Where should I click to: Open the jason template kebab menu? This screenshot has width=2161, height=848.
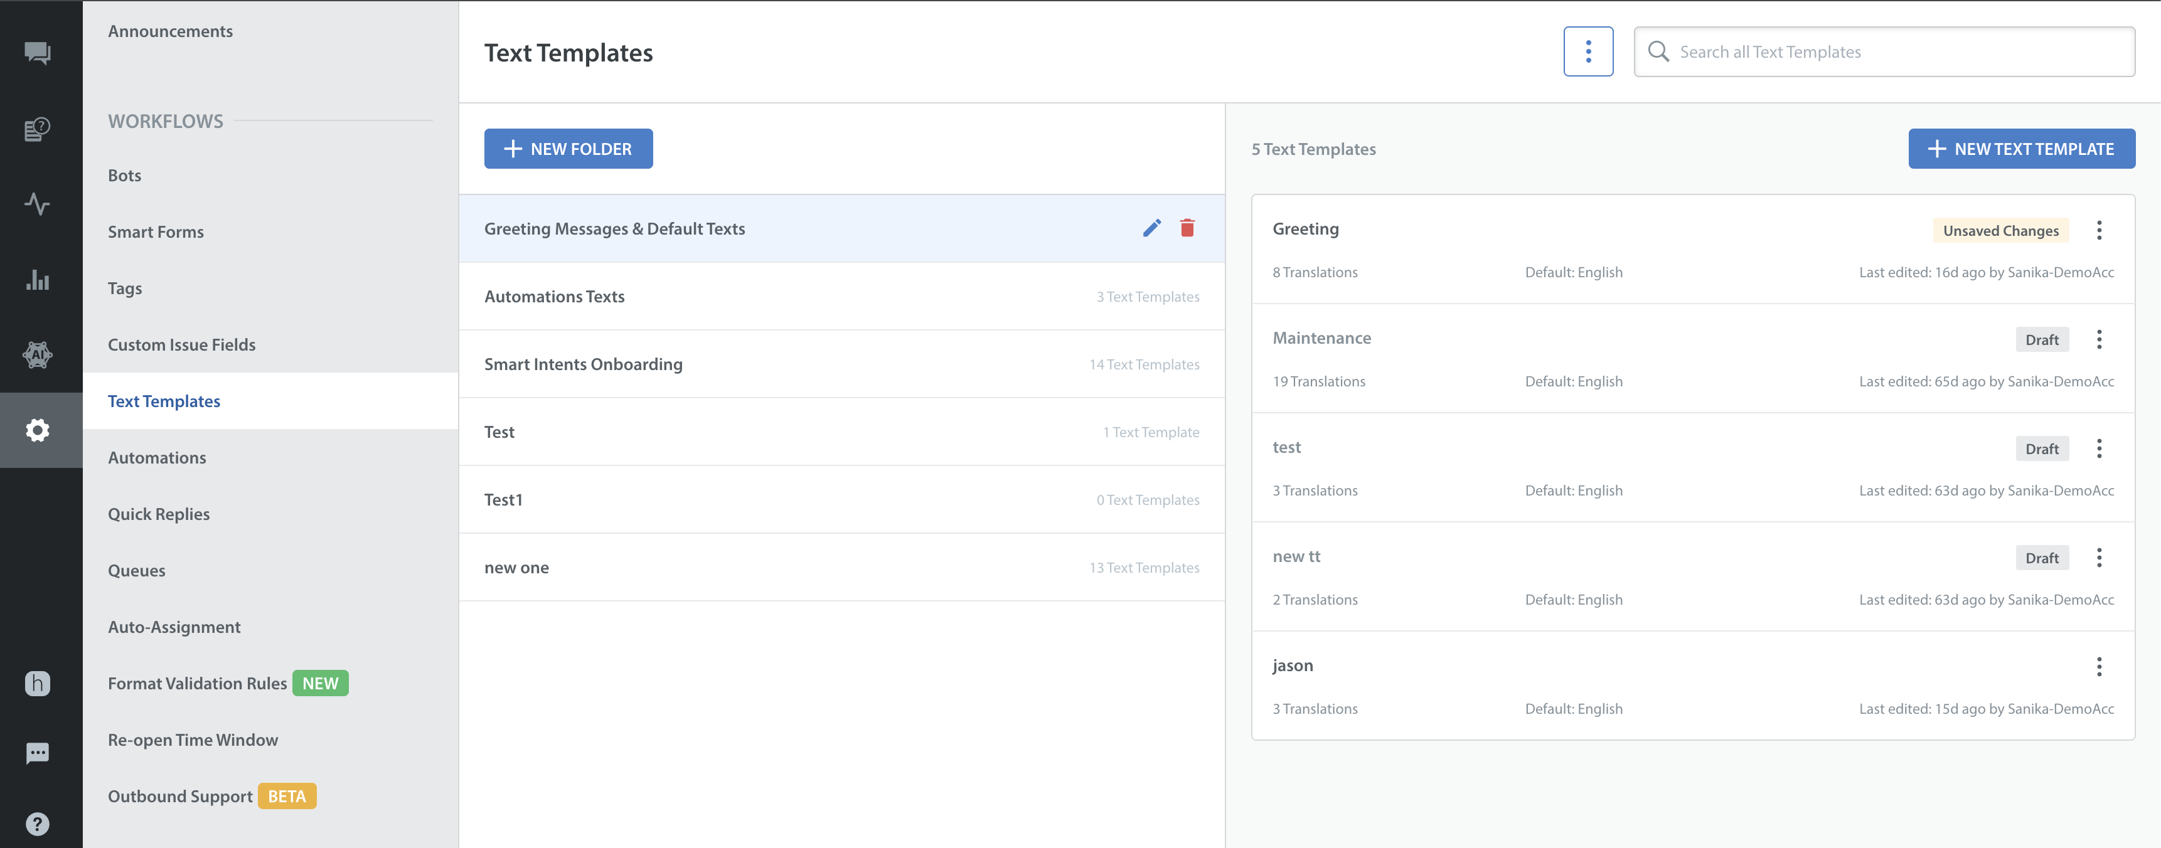pos(2099,667)
